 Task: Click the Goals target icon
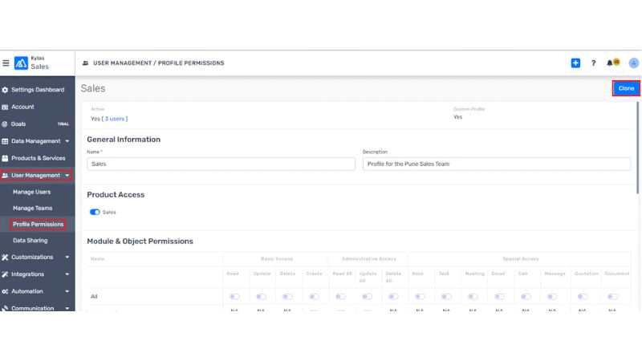tap(5, 124)
